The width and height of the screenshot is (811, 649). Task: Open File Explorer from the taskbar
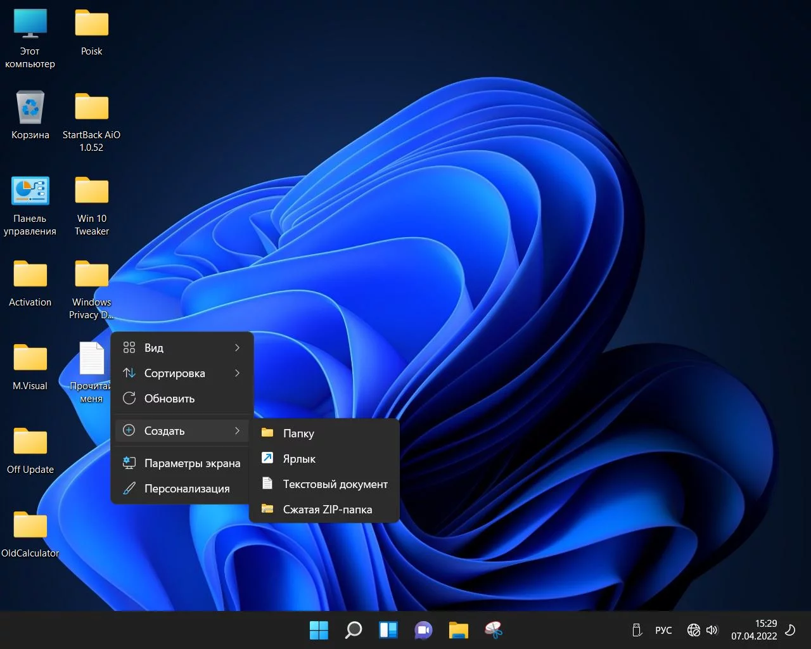(x=458, y=630)
